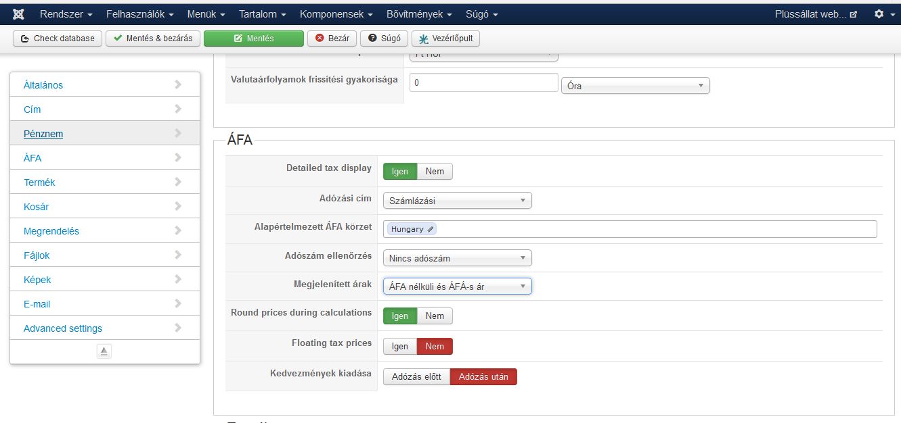
Task: Set Round prices during calculations to Igen
Action: (400, 316)
